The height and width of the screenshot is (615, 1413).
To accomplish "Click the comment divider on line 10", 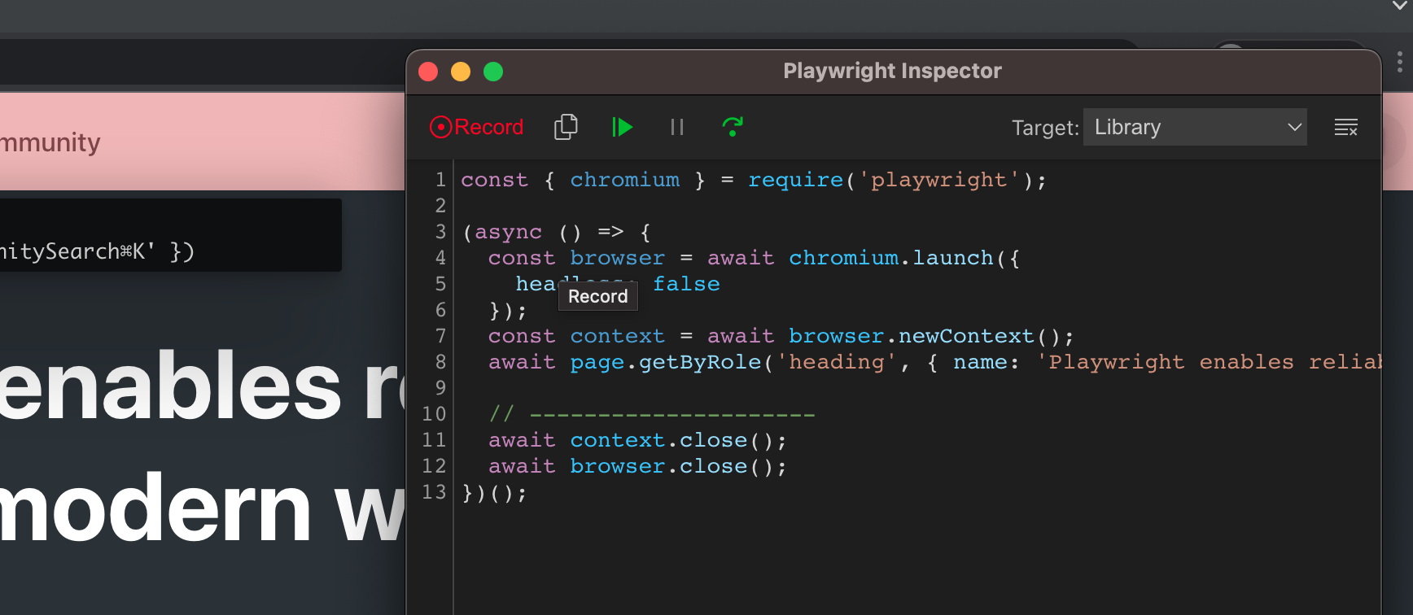I will click(651, 414).
